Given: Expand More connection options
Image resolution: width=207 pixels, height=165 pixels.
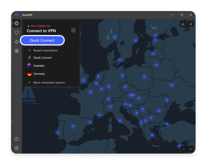Looking at the screenshot, I should click(x=46, y=82).
